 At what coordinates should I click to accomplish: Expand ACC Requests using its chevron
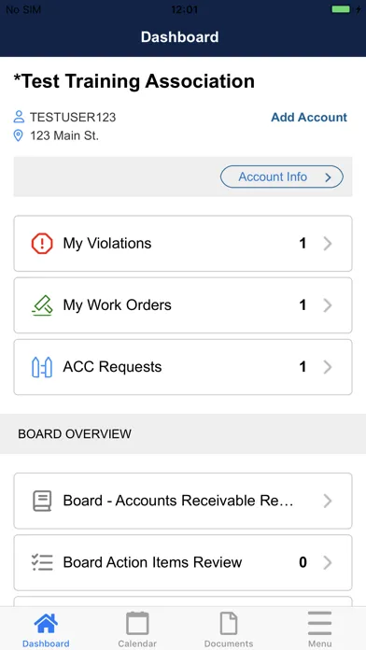pos(328,367)
